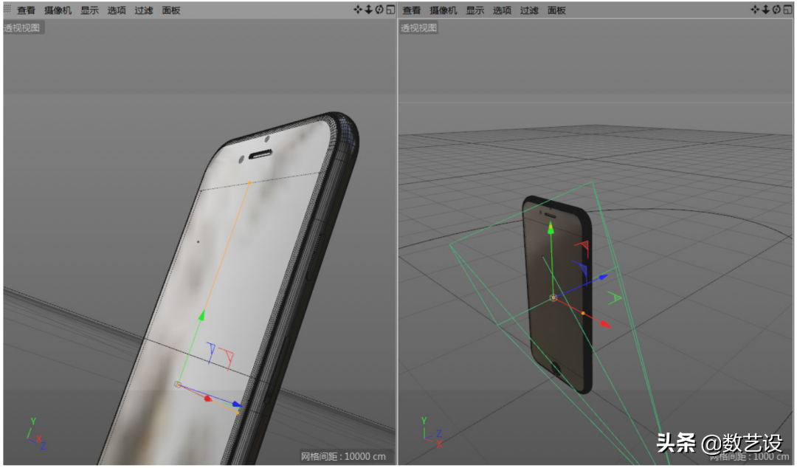This screenshot has height=468, width=797.
Task: Open the 查看 menu in left viewport
Action: coord(26,10)
